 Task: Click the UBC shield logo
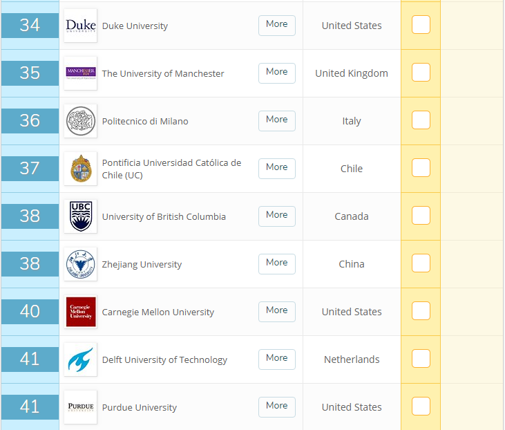(x=81, y=216)
